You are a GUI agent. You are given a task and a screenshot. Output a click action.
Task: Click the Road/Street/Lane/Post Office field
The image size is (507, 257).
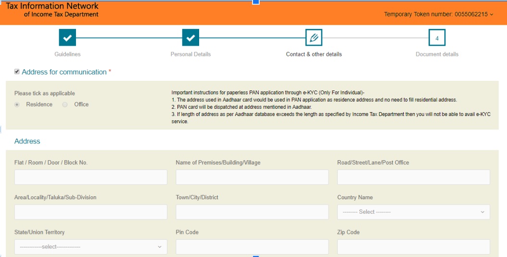(414, 177)
